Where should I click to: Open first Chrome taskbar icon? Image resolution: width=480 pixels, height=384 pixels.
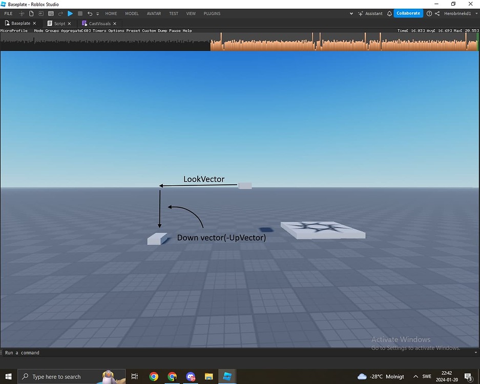click(154, 377)
